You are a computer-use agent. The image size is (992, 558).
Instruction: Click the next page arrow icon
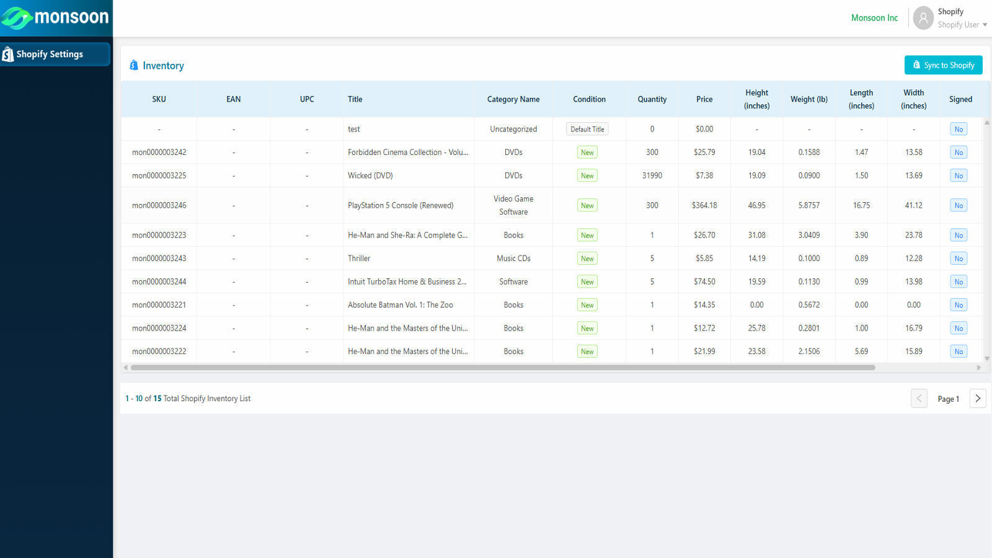tap(978, 398)
